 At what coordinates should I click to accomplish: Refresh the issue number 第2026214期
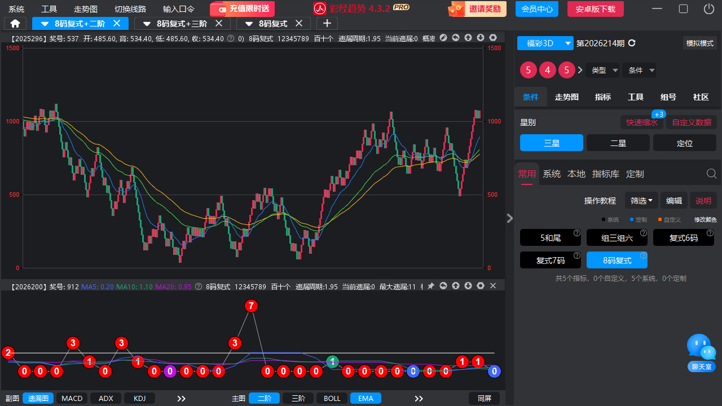point(632,43)
